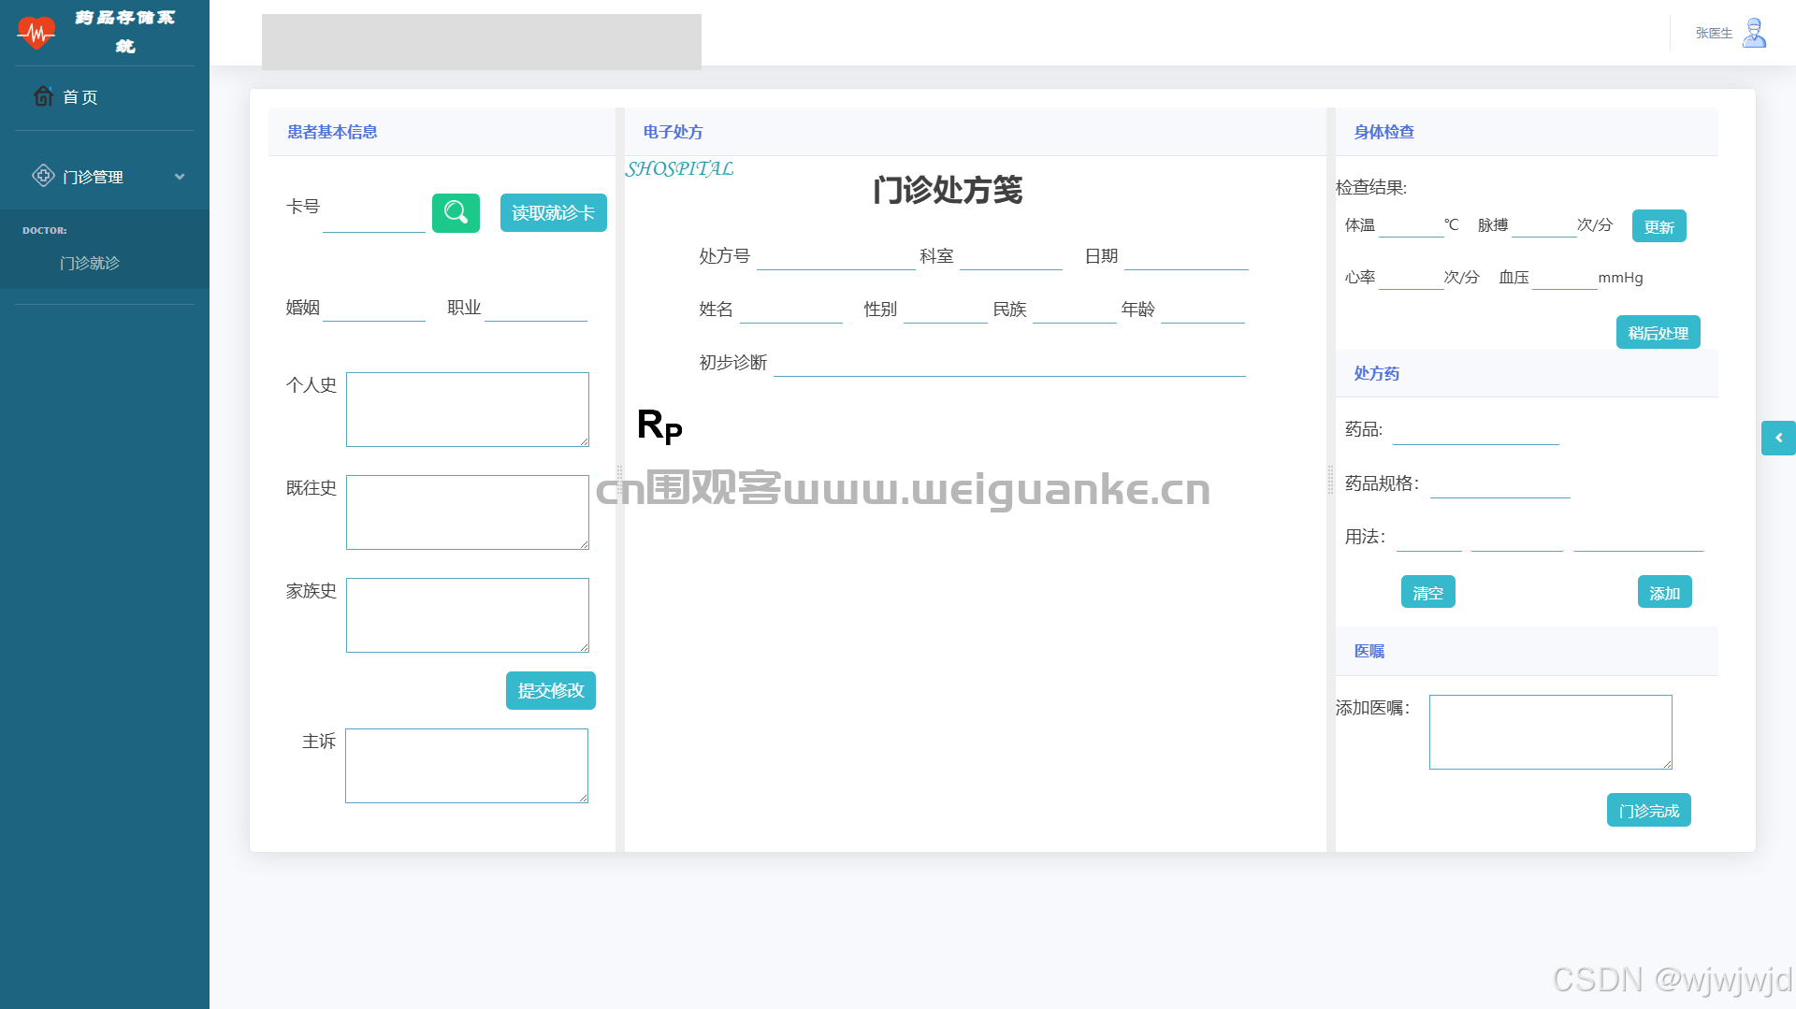Clear prescription fields with 清空
Viewport: 1796px width, 1009px height.
1428,592
